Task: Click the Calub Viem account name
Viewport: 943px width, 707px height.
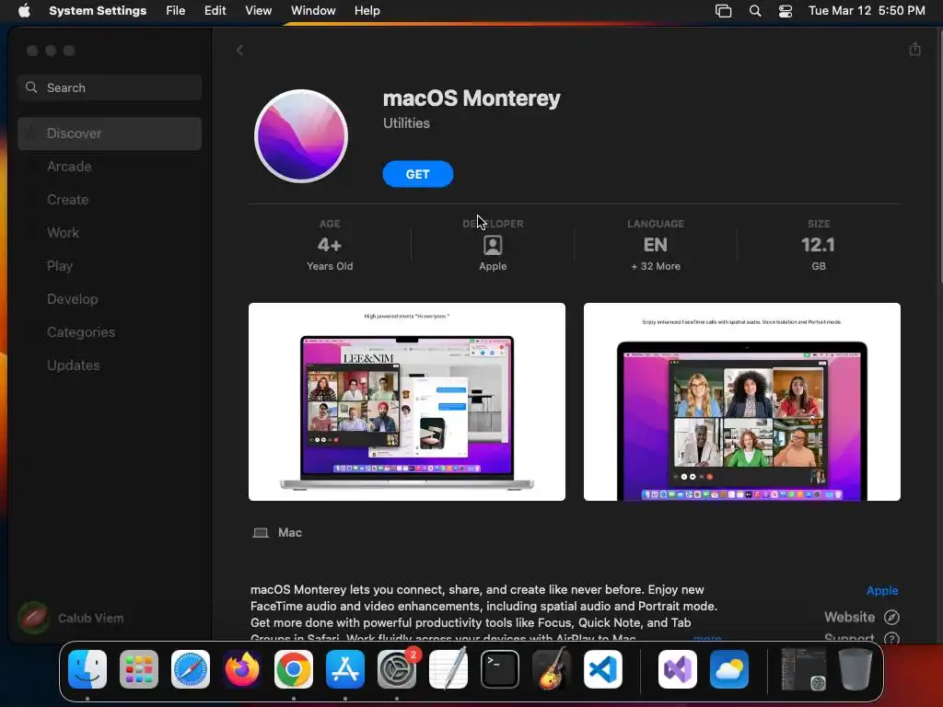Action: pyautogui.click(x=91, y=618)
